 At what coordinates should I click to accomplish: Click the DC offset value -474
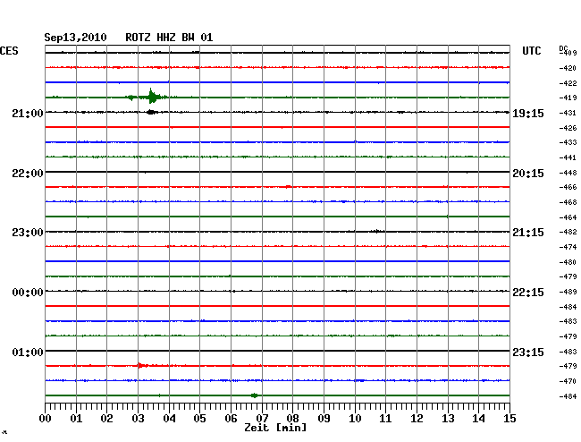(x=568, y=247)
